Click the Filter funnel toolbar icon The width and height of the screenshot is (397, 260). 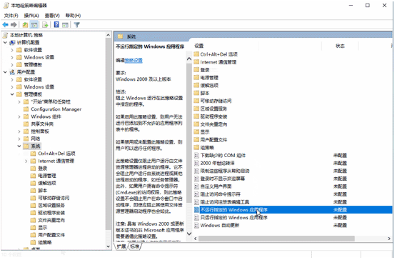pos(76,24)
